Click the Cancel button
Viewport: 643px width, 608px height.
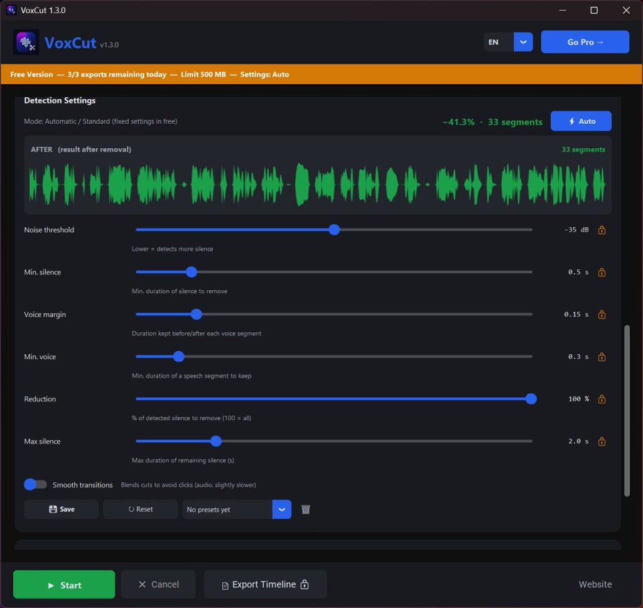[158, 585]
